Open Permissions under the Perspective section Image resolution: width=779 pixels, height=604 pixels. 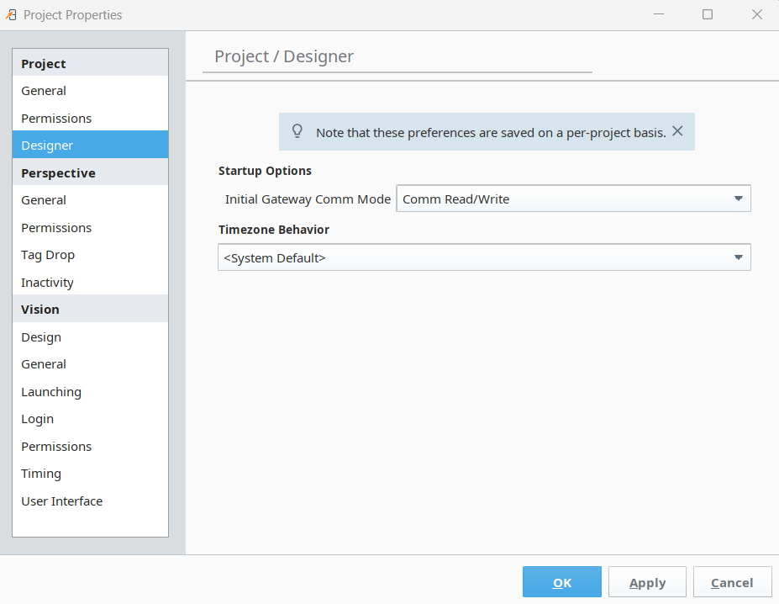tap(56, 228)
